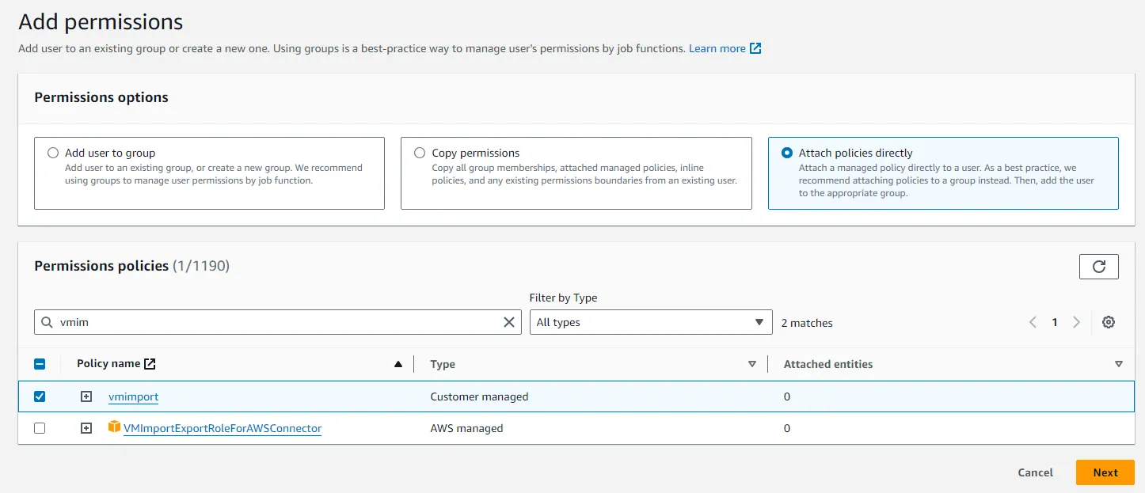The width and height of the screenshot is (1145, 493).
Task: Open the table preferences gear icon
Action: [1109, 322]
